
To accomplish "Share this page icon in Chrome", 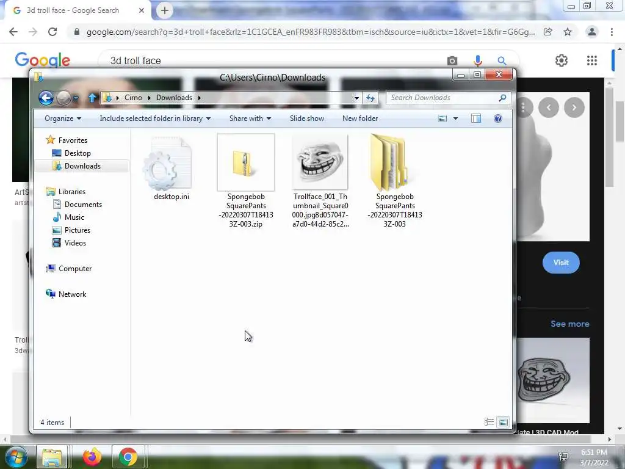I will 548,32.
